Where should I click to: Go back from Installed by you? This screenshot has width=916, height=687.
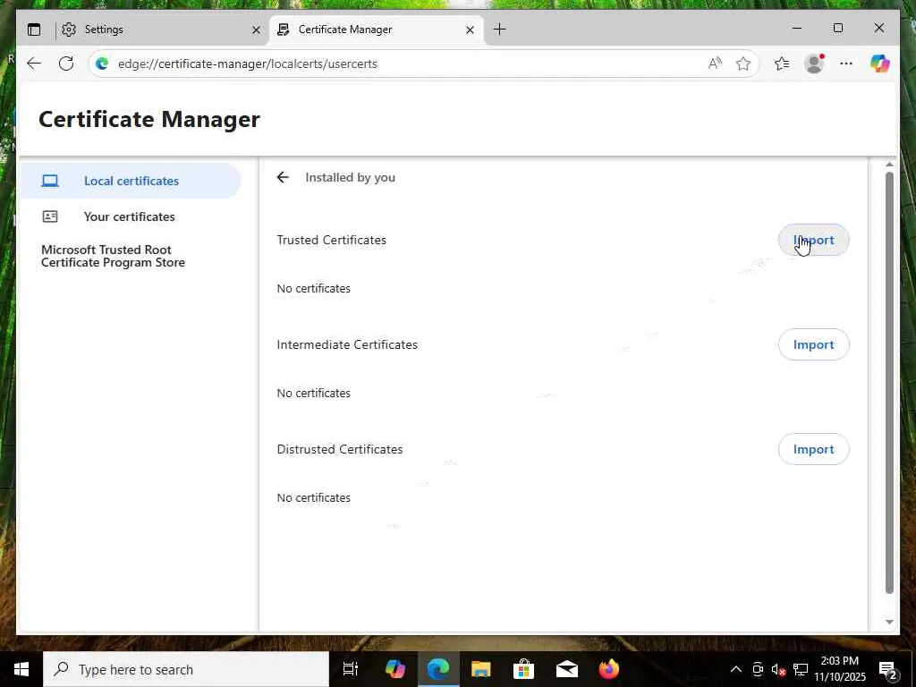[x=283, y=177]
